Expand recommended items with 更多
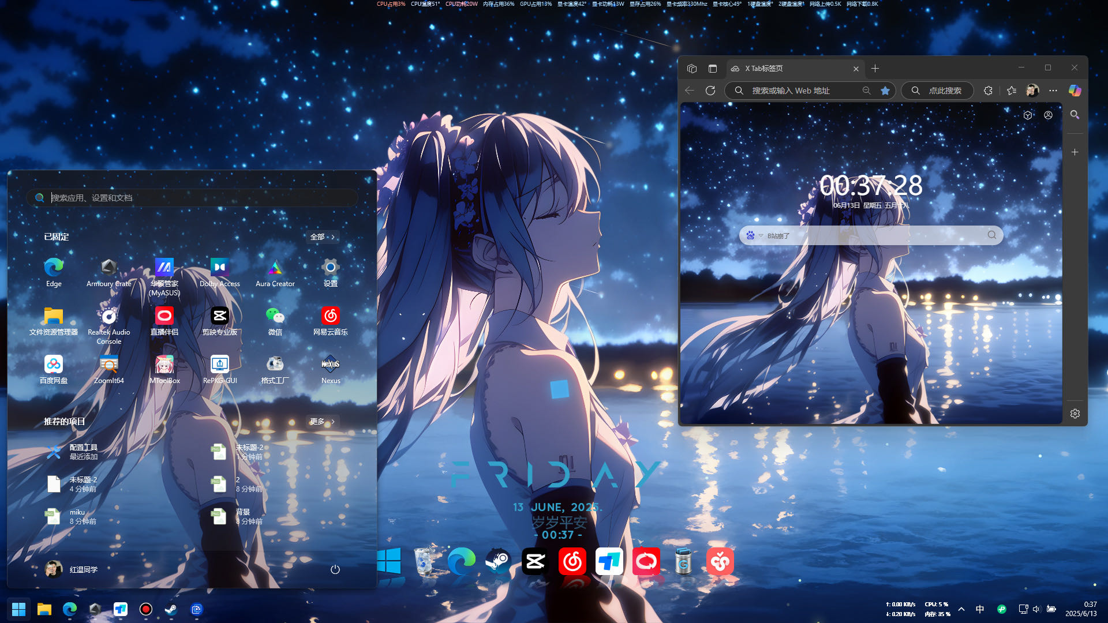This screenshot has height=623, width=1108. coord(323,422)
